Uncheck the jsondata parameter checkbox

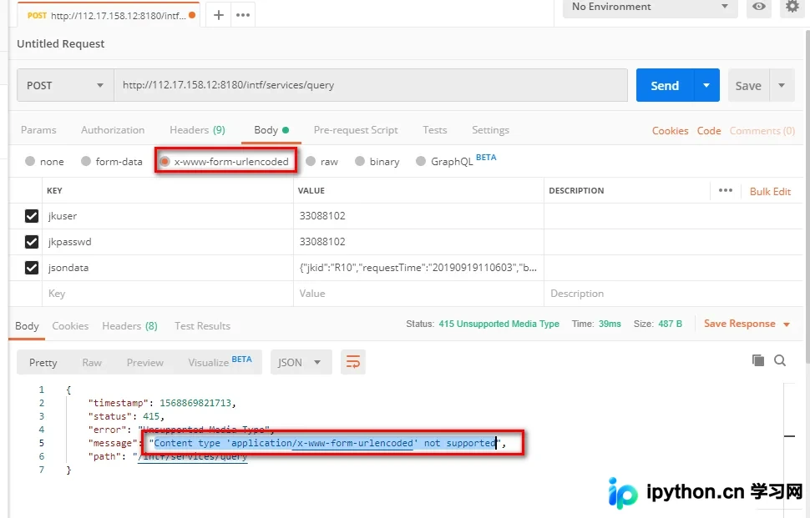[x=32, y=267]
